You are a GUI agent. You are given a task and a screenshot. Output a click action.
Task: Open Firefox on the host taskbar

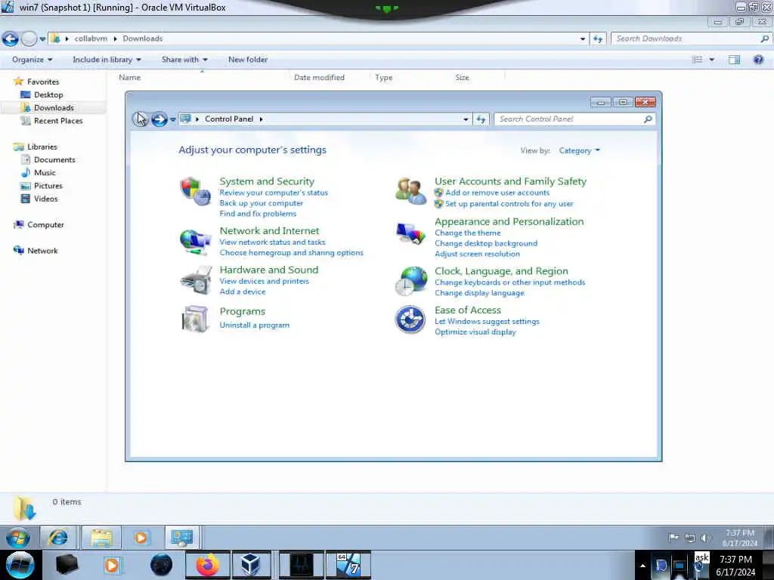click(208, 565)
